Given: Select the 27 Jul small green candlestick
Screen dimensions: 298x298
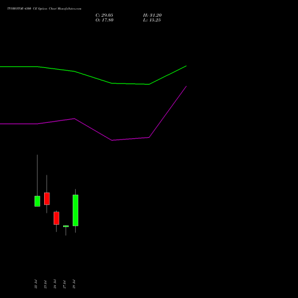Looking at the screenshot, I should (66, 226).
